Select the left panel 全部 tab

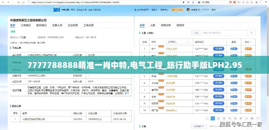tap(12, 25)
